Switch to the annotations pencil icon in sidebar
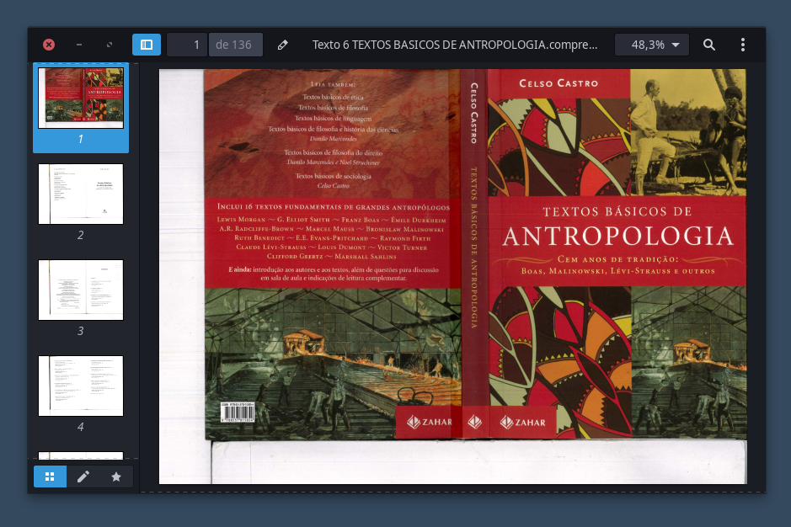 click(x=83, y=476)
